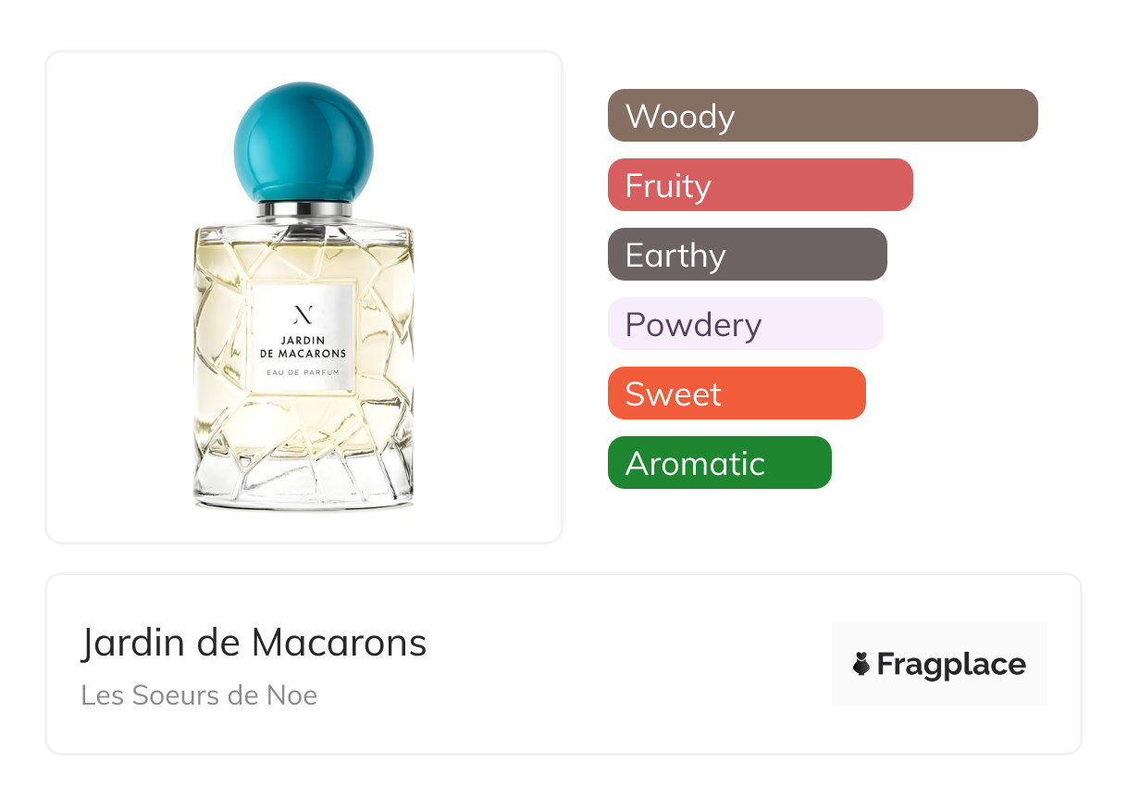Click the Sweet accord bar
The image size is (1127, 800).
pyautogui.click(x=737, y=394)
